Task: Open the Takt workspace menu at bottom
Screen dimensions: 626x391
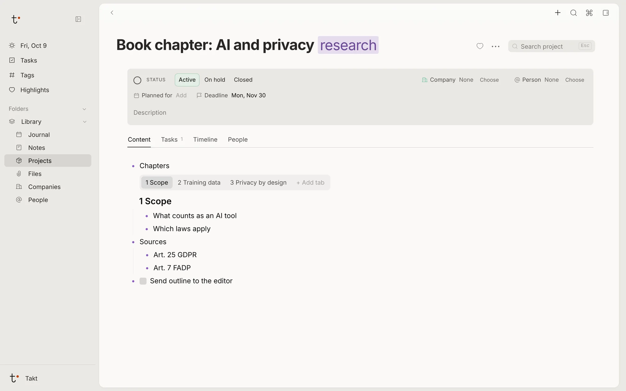Action: pos(24,378)
